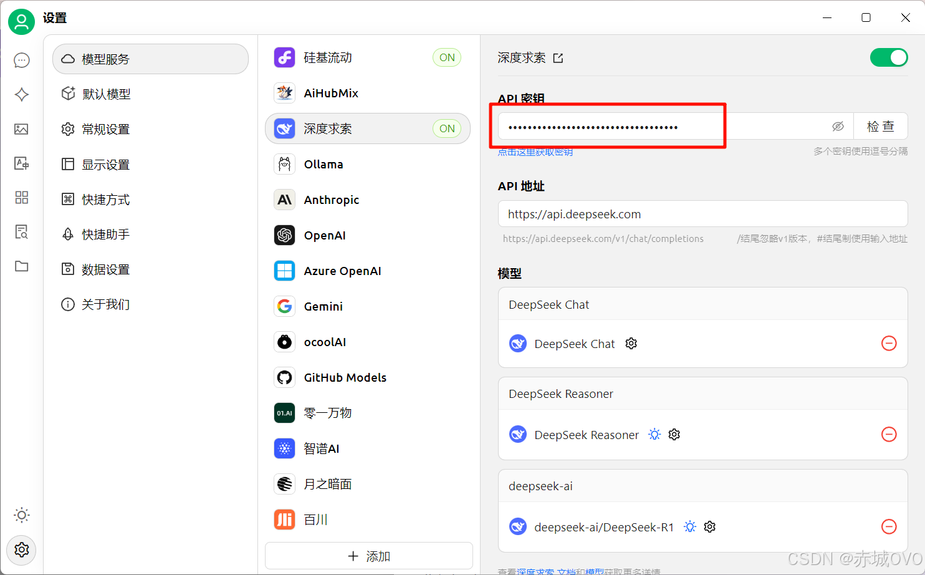Open the agents star icon in sidebar
Viewport: 925px width, 575px height.
coord(22,94)
